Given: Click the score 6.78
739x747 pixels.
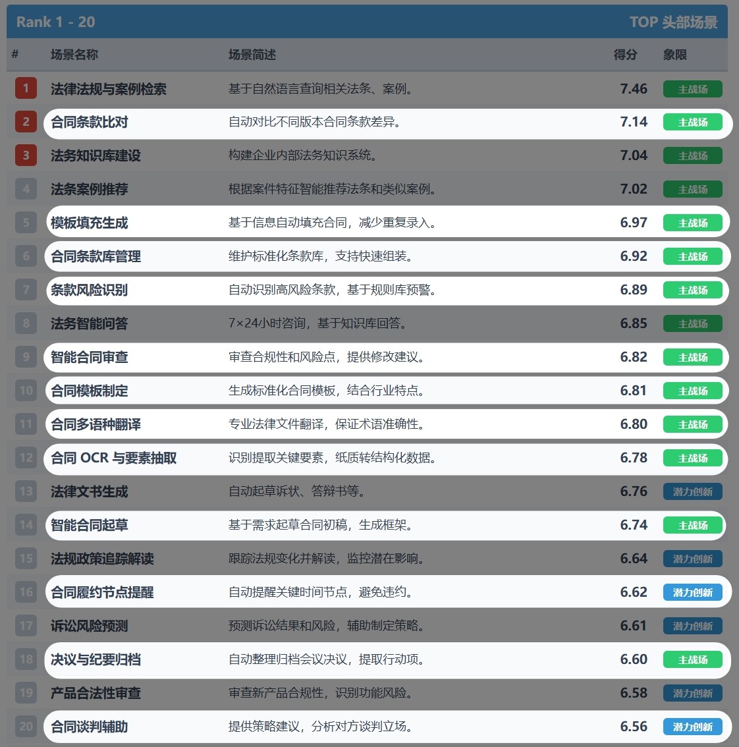Looking at the screenshot, I should coord(634,458).
